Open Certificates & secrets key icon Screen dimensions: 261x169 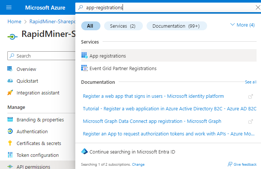click(10, 144)
